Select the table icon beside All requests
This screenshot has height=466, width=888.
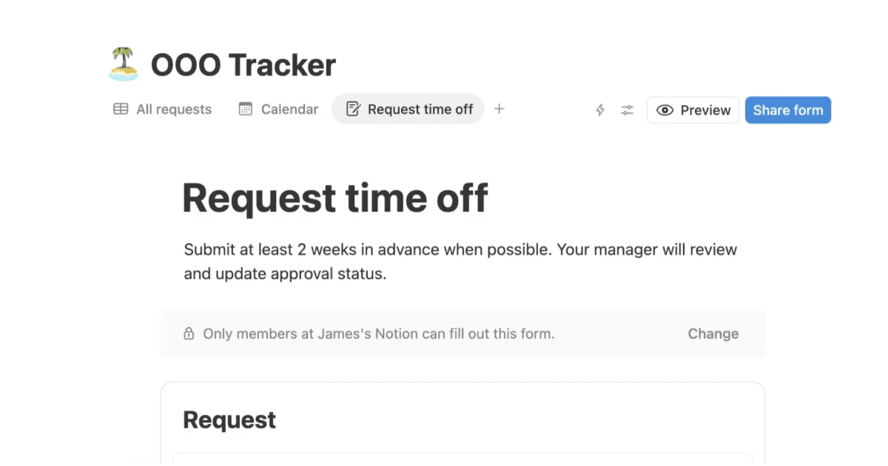click(120, 109)
